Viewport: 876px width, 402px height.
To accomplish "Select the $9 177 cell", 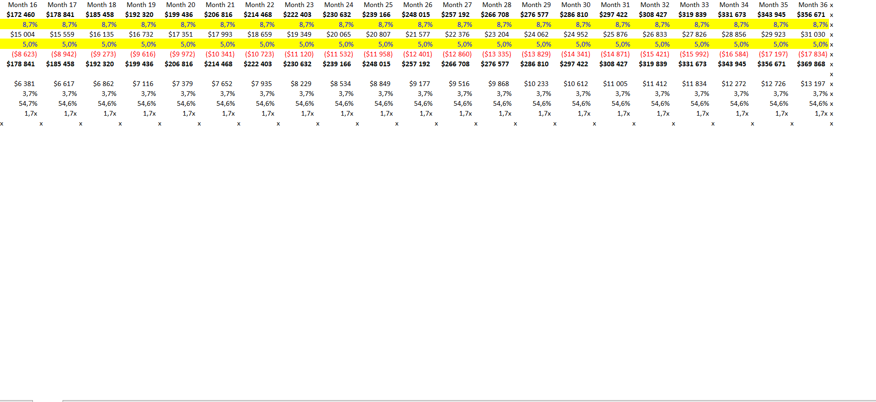I will pyautogui.click(x=420, y=84).
